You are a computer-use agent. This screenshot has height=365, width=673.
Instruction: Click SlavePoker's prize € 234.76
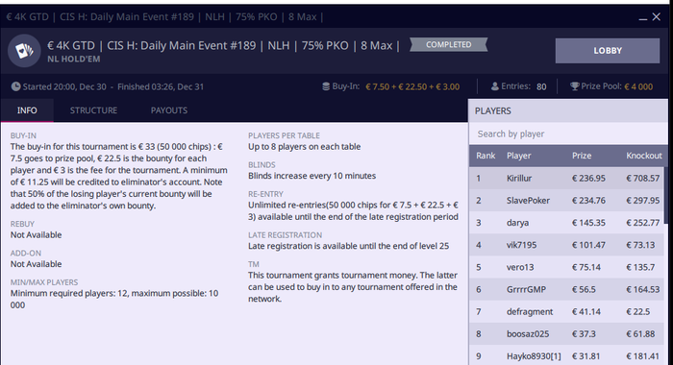pos(588,201)
